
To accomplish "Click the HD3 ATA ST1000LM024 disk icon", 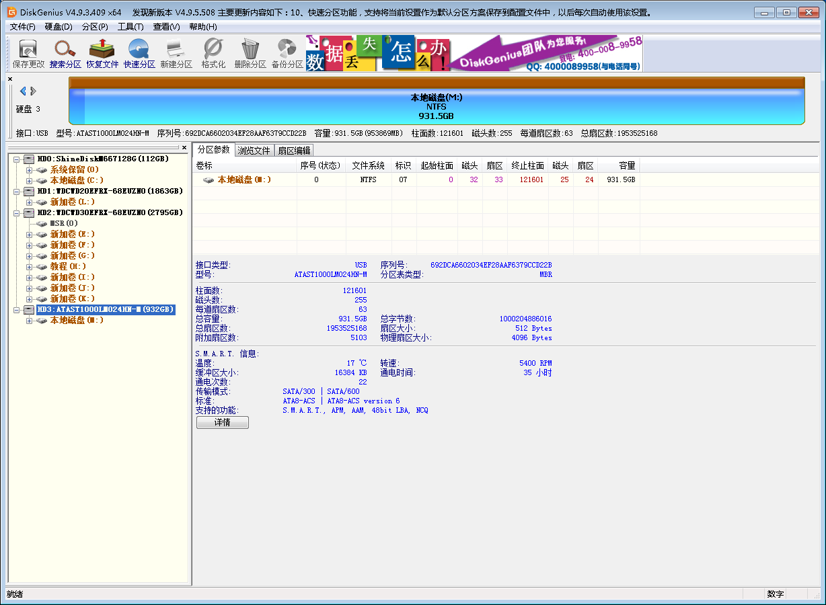I will click(x=28, y=309).
